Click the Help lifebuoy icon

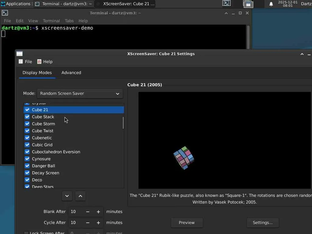tap(39, 62)
